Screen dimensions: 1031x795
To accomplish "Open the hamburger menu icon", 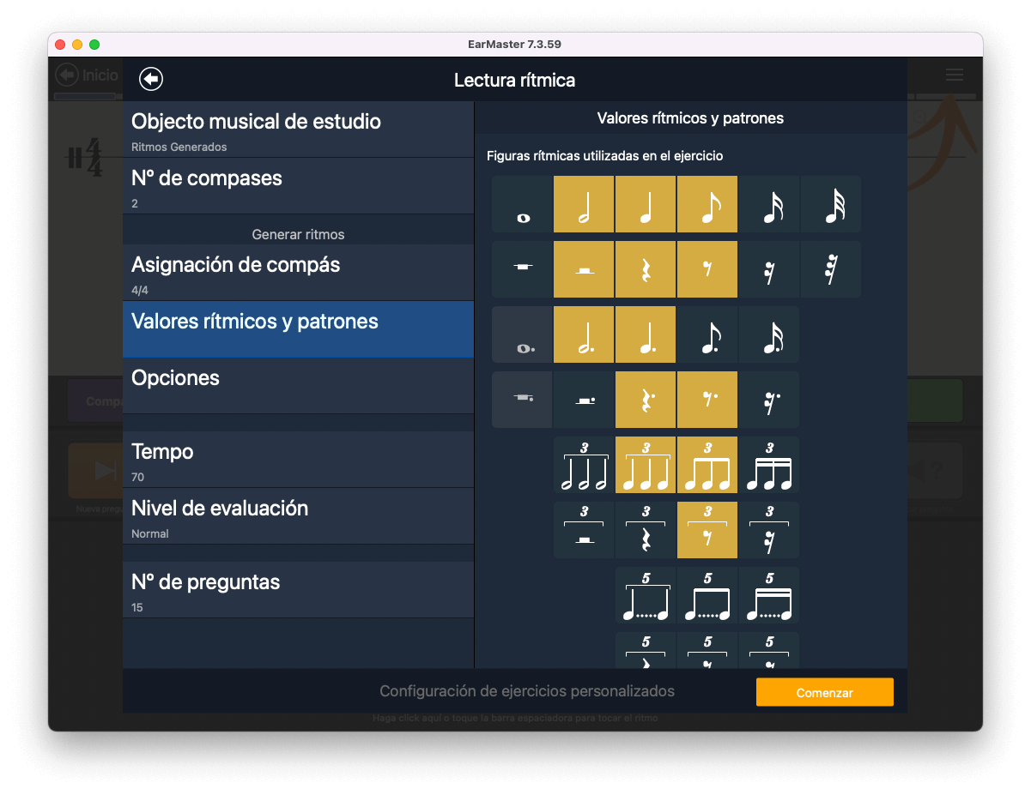I will pos(954,75).
